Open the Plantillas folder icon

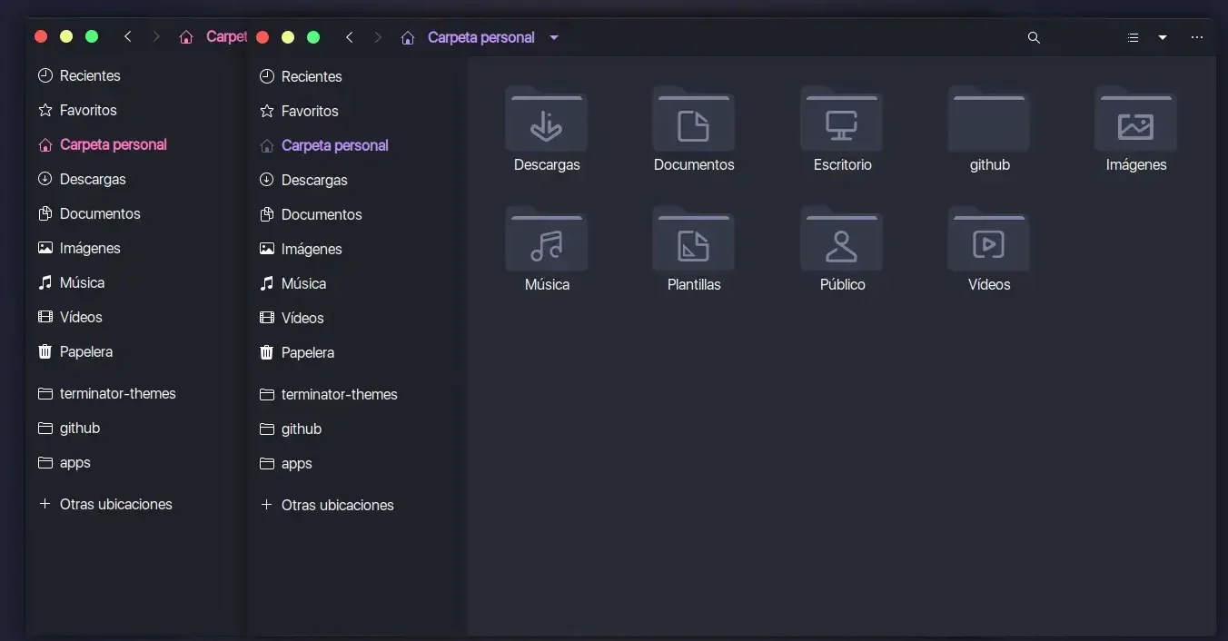tap(693, 242)
